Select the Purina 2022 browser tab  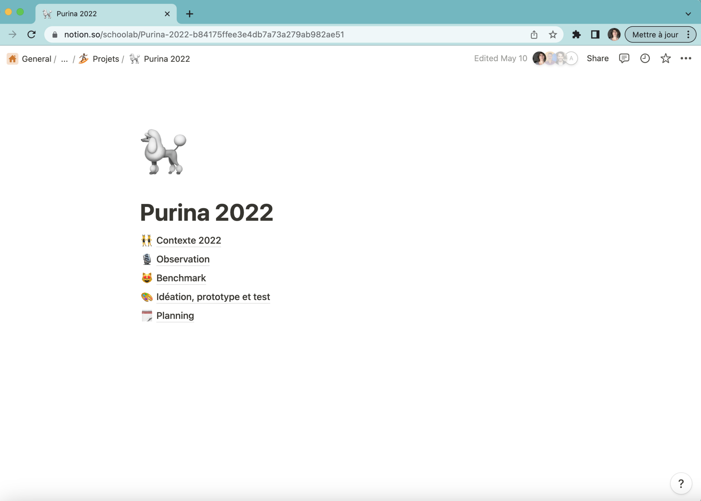[x=106, y=14]
